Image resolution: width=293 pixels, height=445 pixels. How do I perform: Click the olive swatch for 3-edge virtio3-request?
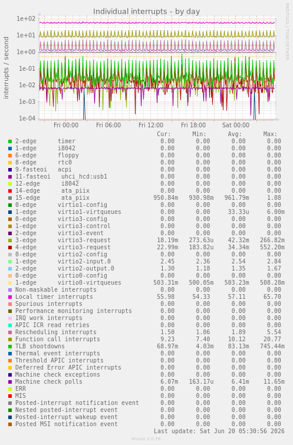[10, 240]
